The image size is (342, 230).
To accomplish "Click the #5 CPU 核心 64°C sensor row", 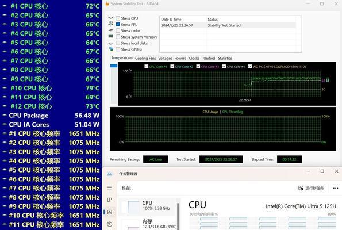I will click(51, 43).
